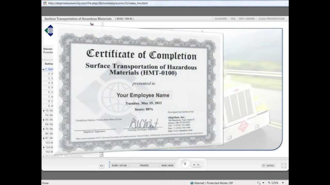This screenshot has width=330, height=185.
Task: Open the FAQ link
Action: 233,19
